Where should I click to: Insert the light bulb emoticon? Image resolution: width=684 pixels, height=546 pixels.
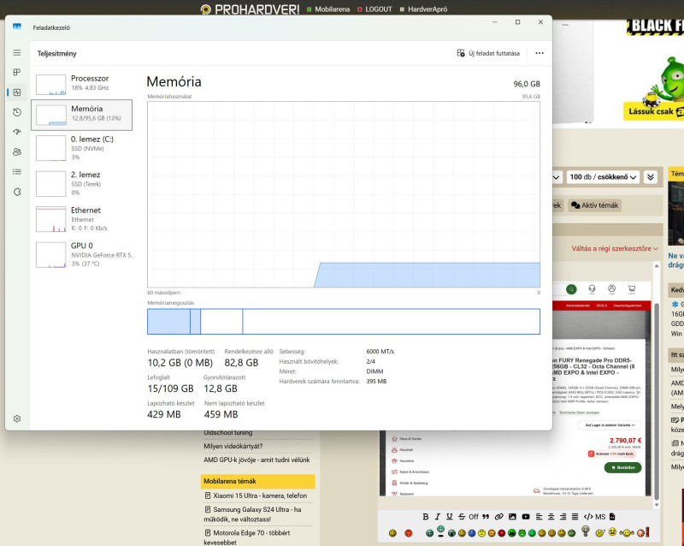[586, 531]
